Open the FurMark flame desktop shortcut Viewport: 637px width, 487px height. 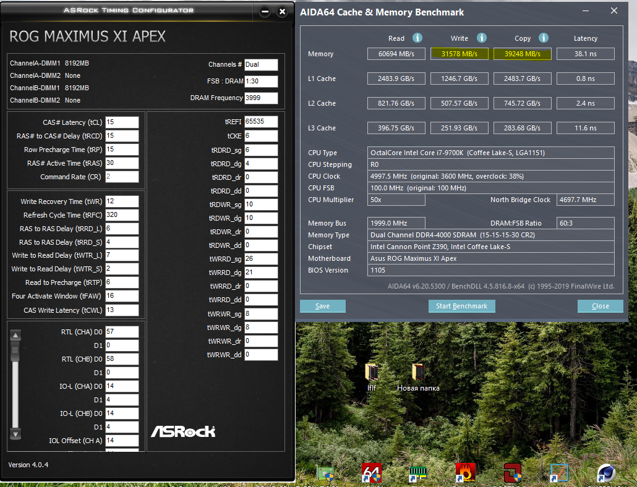pos(465,473)
